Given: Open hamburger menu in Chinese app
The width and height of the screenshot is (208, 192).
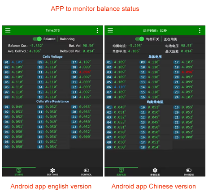Looking at the screenshot, I should [x=110, y=30].
